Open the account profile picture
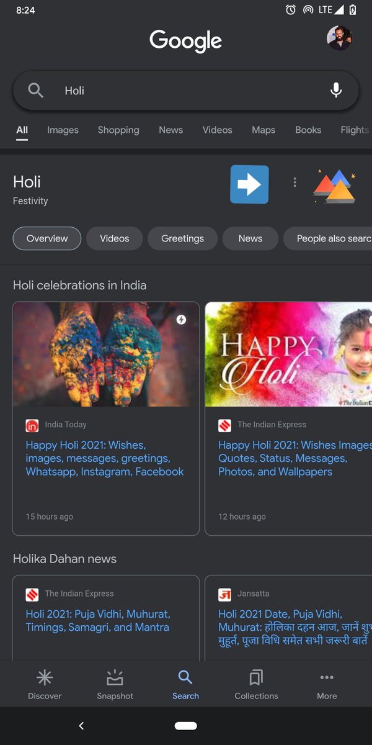Image resolution: width=372 pixels, height=745 pixels. tap(339, 38)
